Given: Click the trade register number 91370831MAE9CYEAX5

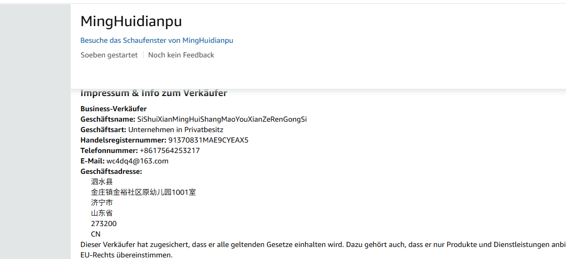Looking at the screenshot, I should [x=208, y=140].
